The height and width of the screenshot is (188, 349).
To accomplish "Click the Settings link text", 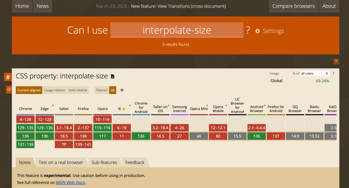I will pyautogui.click(x=273, y=31).
